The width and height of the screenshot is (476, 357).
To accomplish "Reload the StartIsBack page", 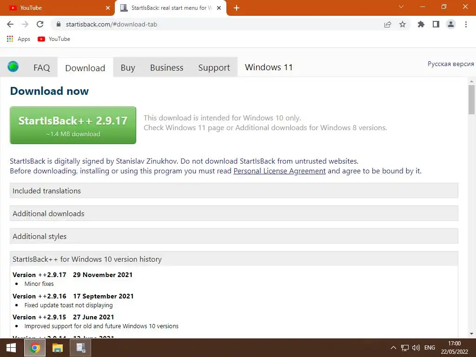I will coord(40,24).
